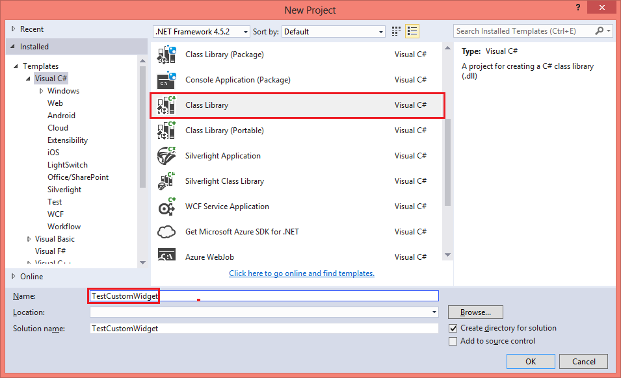
Task: Pick the plain Class Library template icon
Action: pos(166,105)
